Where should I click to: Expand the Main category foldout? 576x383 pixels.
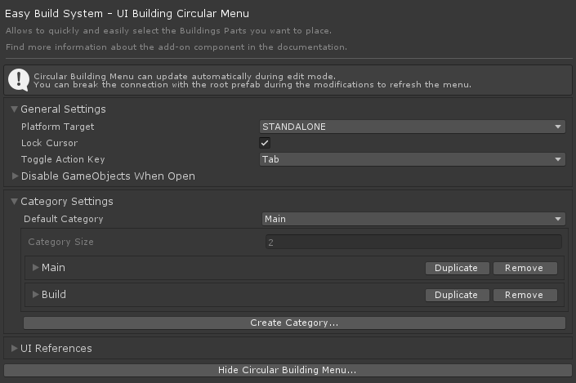click(35, 268)
